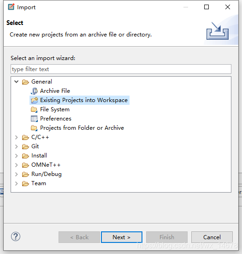
Task: Select the Preferences wizard entry
Action: pyautogui.click(x=56, y=119)
